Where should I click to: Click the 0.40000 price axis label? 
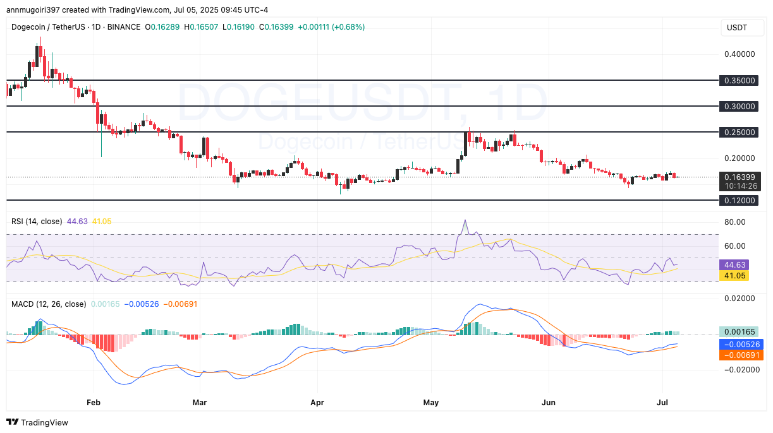tap(740, 54)
